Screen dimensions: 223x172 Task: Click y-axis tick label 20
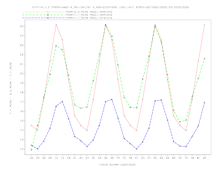point(22,74)
